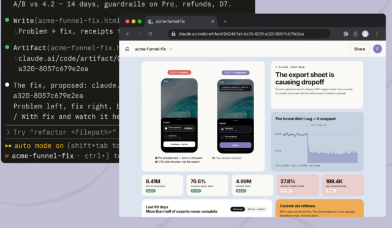This screenshot has width=392, height=228.
Task: Click 'Last 90 days' heading
Action: point(157,207)
